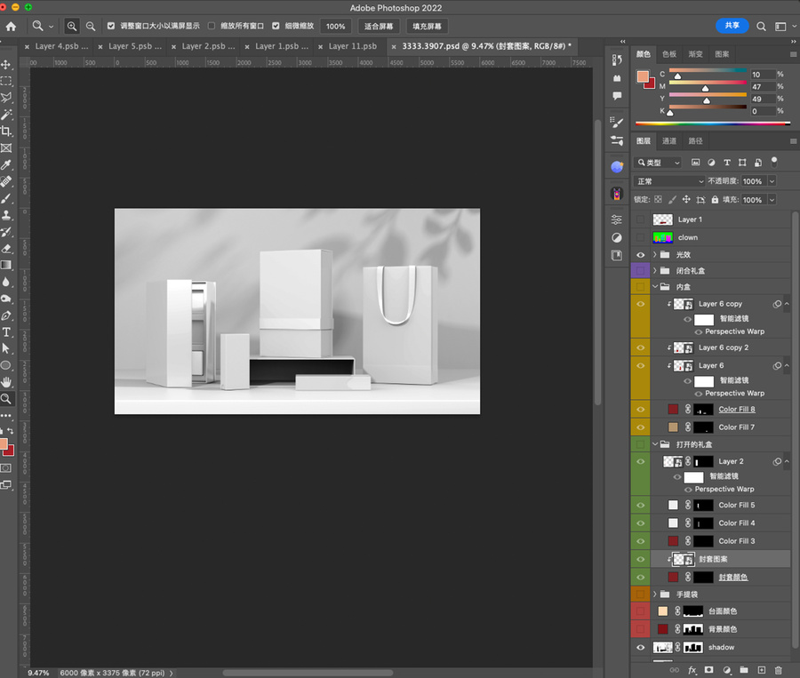Create new fill or adjustment layer
Viewport: 800px width, 678px height.
tap(726, 670)
